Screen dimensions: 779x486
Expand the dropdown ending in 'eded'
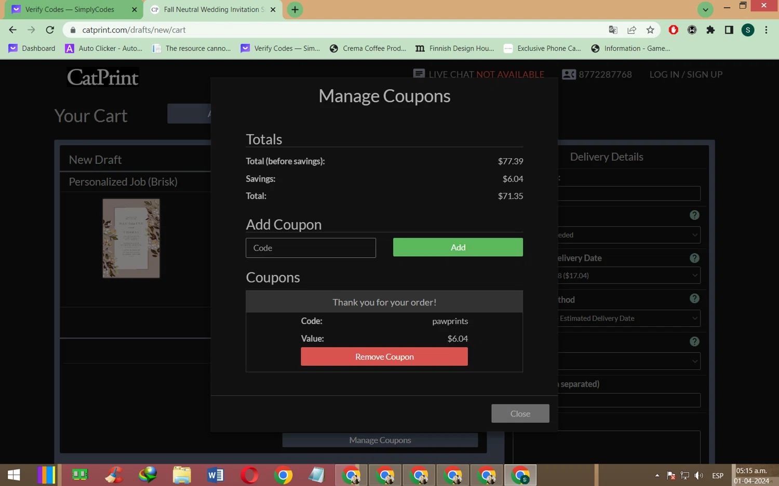pos(629,235)
